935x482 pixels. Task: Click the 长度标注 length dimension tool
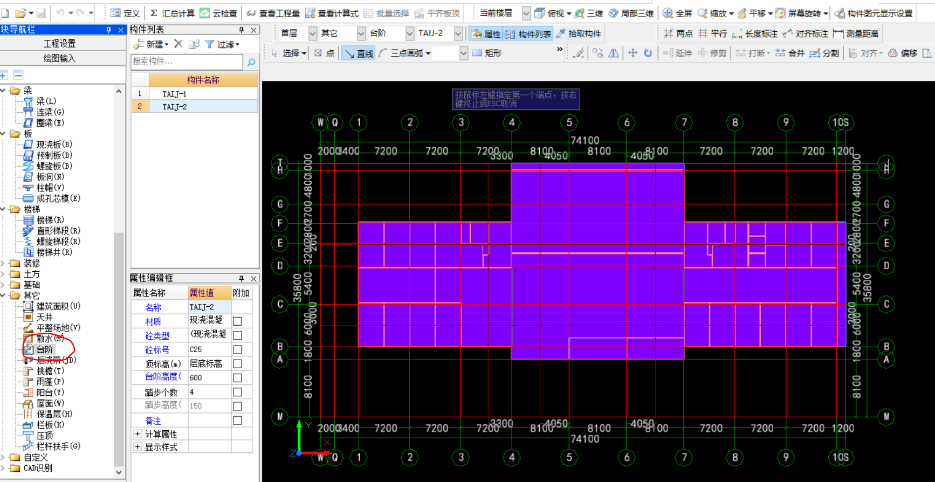click(755, 33)
